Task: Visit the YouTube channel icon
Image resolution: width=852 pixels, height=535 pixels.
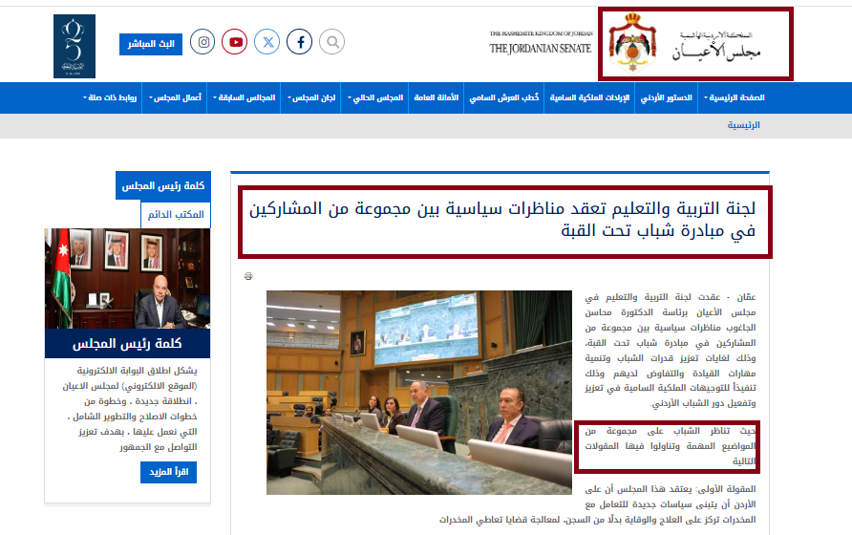Action: tap(235, 42)
